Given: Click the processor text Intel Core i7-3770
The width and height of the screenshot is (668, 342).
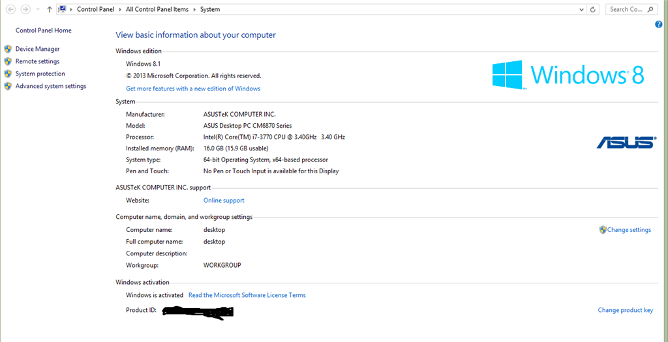Looking at the screenshot, I should 275,137.
